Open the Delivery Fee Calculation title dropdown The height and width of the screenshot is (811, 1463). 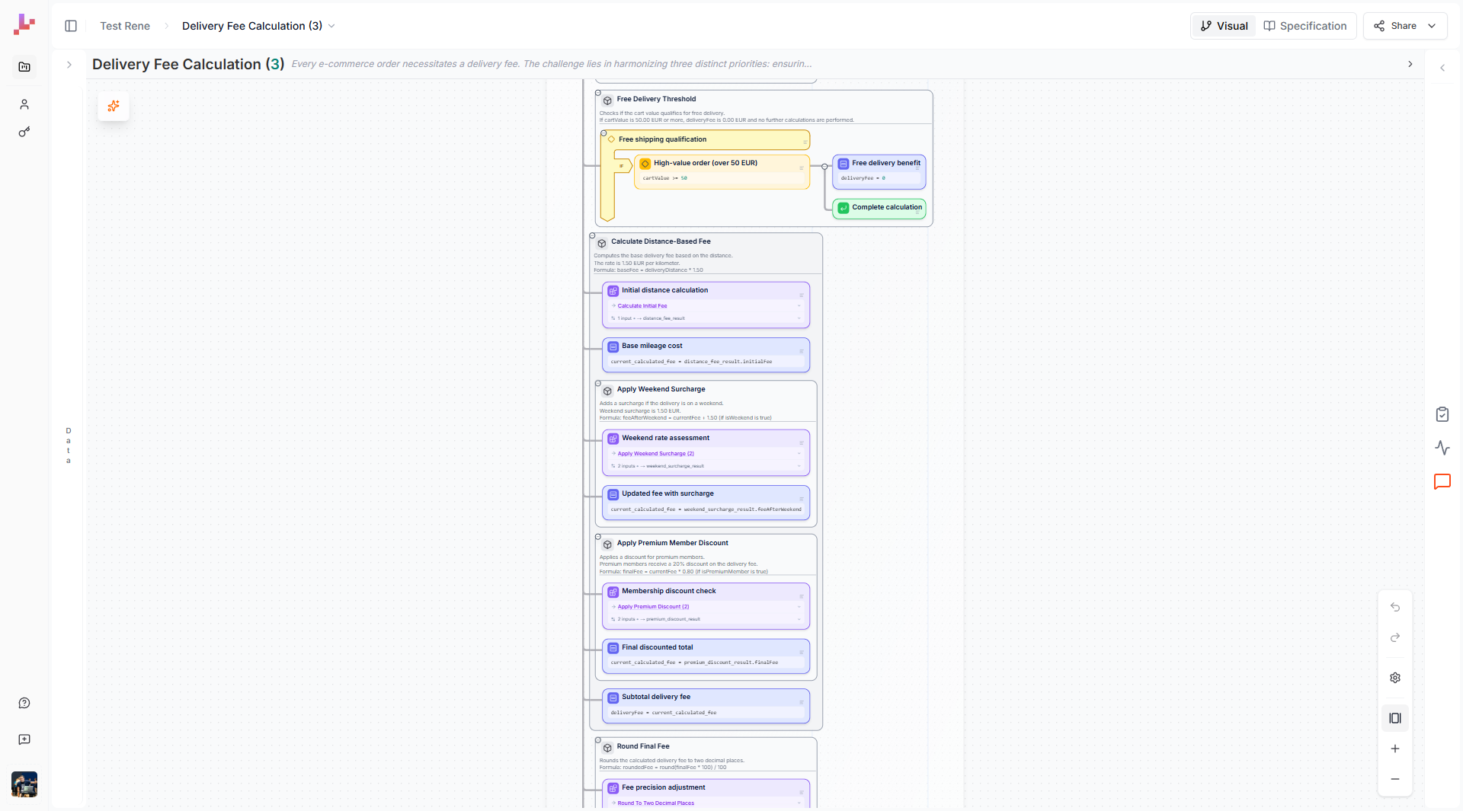[x=331, y=25]
